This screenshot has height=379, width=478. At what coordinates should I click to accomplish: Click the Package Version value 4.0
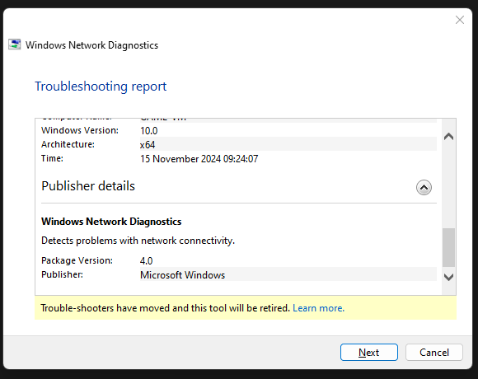tap(147, 261)
